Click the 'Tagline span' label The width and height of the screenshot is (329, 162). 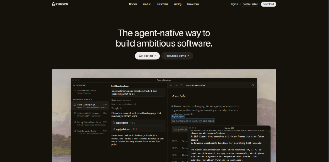[x=178, y=117]
